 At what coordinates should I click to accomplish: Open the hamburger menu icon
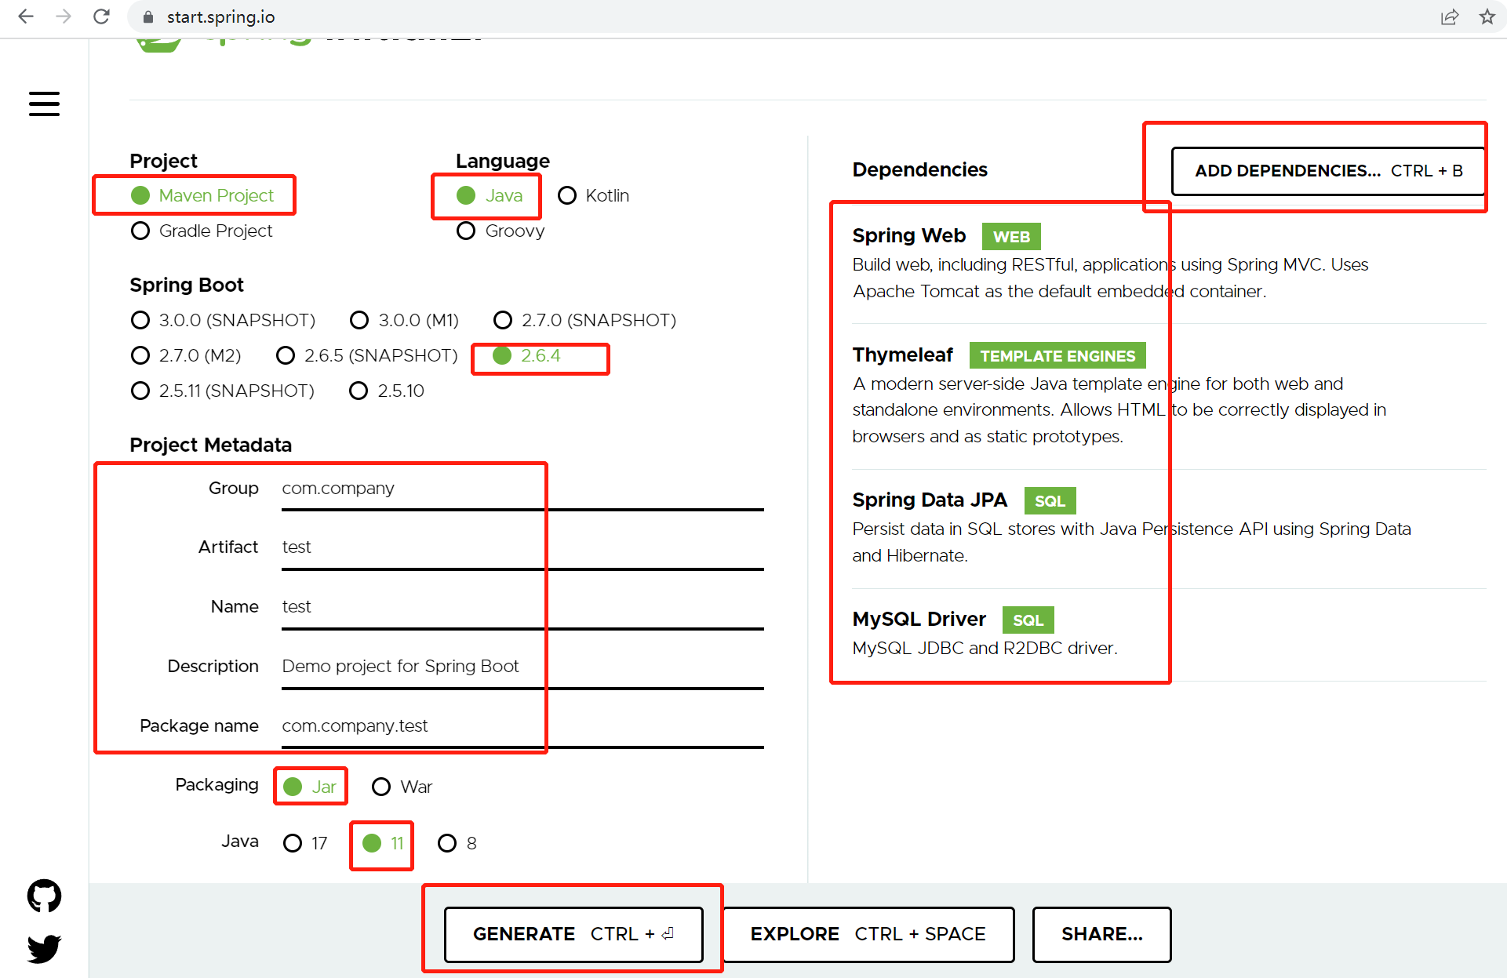point(44,104)
